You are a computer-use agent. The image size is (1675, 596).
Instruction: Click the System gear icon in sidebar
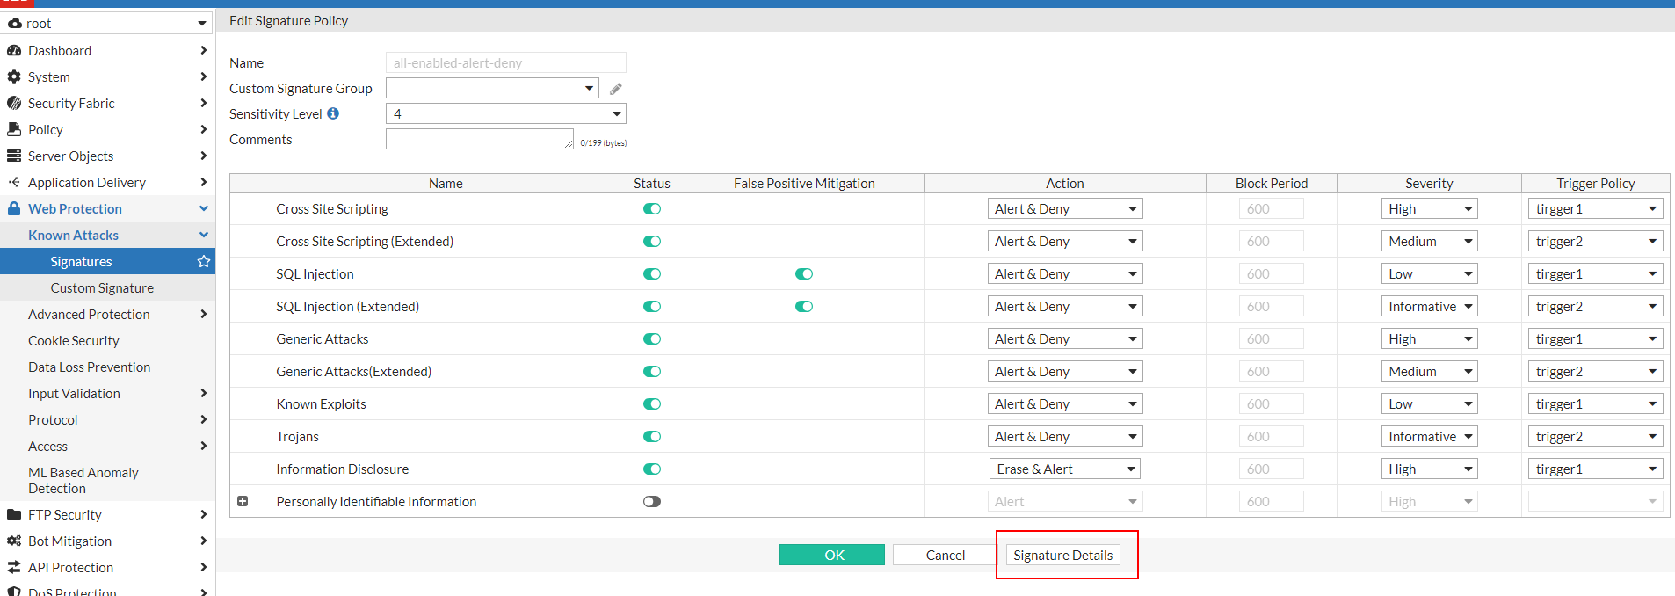(x=14, y=76)
